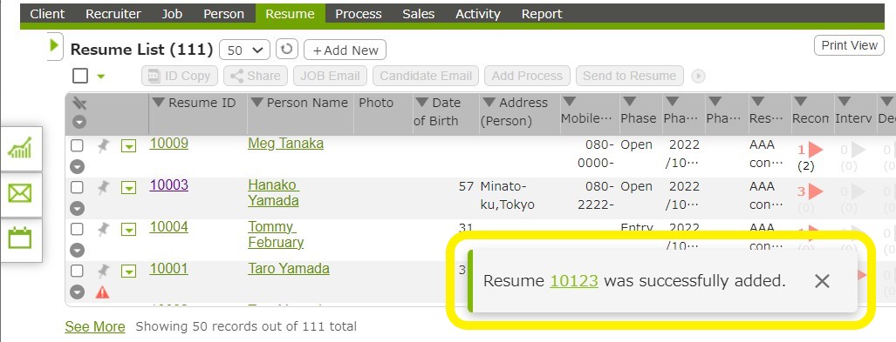896x342 pixels.
Task: Tick the select-all checkbox
Action: tap(80, 76)
